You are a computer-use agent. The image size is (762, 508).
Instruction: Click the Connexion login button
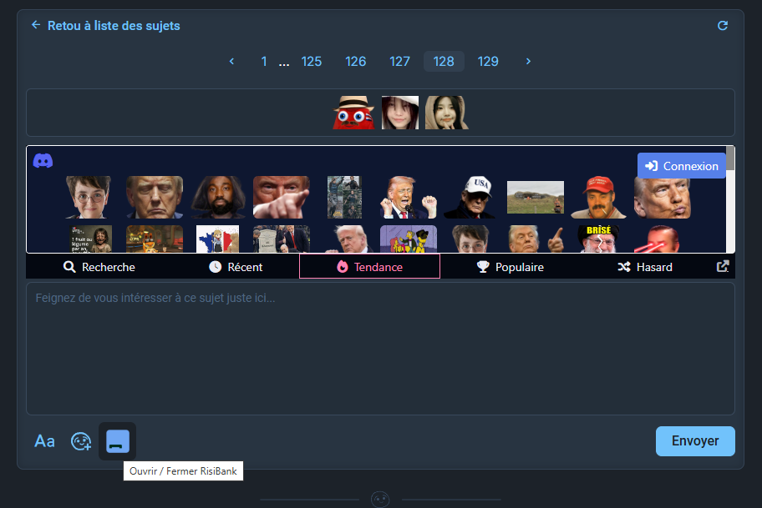pyautogui.click(x=682, y=166)
